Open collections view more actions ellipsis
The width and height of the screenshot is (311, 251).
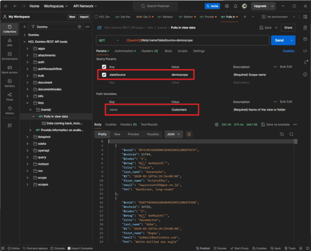tap(88, 27)
